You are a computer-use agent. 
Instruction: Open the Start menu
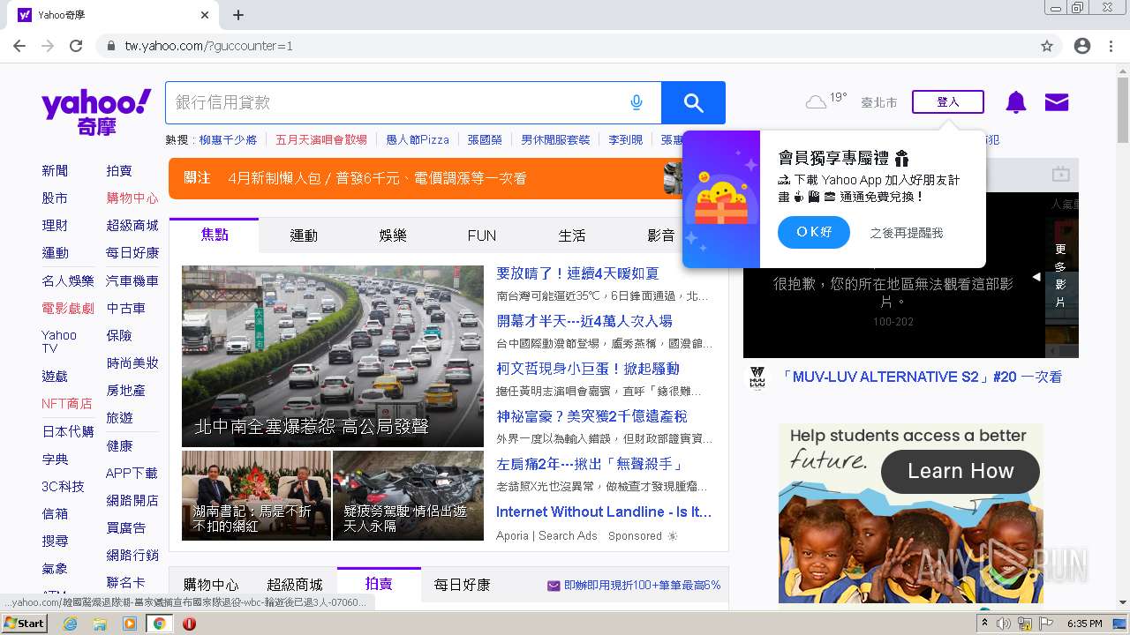click(25, 624)
